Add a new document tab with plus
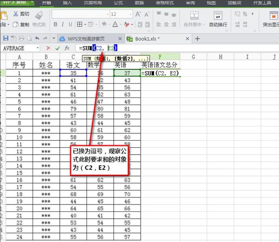 pos(197,39)
